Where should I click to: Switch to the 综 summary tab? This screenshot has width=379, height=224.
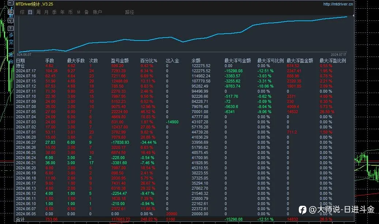click(x=22, y=12)
